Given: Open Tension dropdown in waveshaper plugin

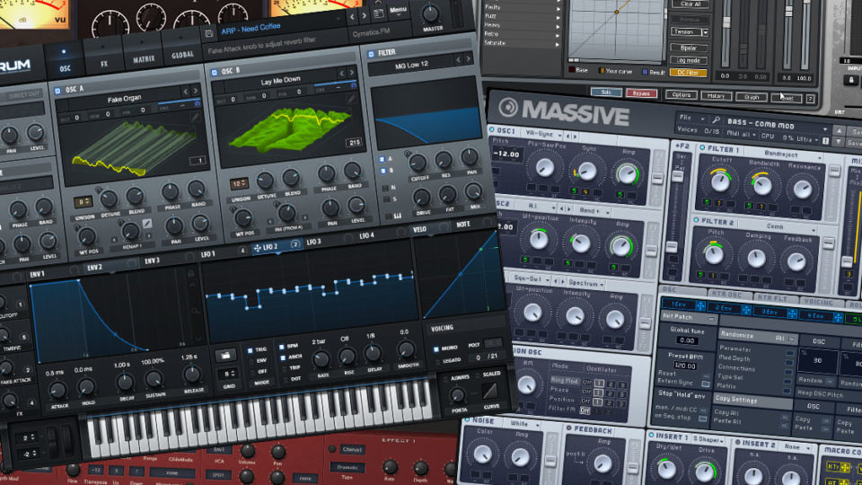Looking at the screenshot, I should tap(689, 32).
